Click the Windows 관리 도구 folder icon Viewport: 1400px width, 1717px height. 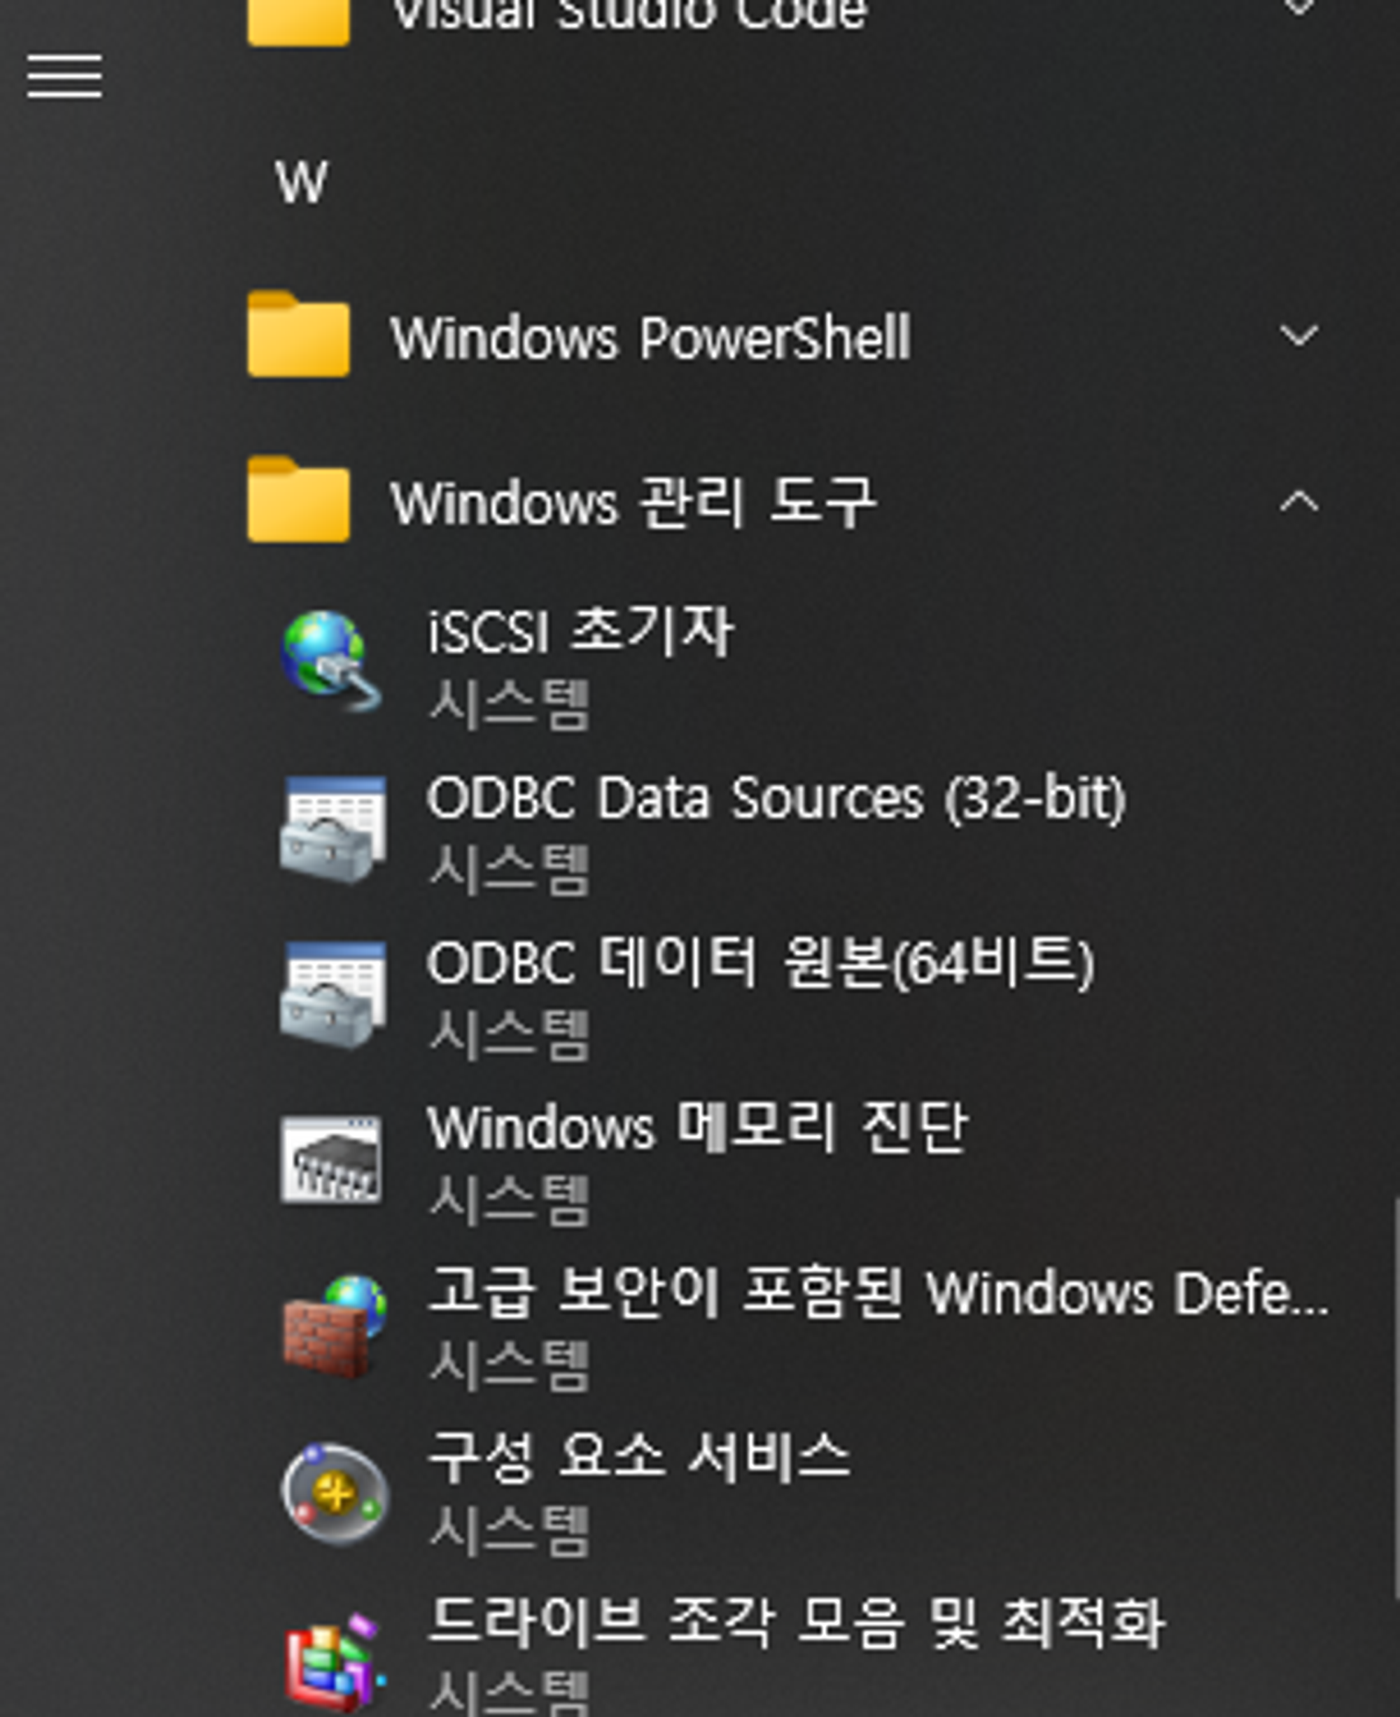tap(298, 499)
